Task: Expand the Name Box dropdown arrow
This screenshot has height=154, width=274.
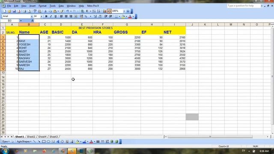Action: (x=21, y=21)
